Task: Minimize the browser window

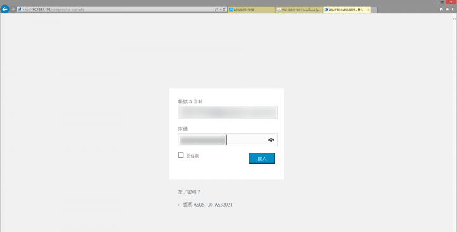Action: pyautogui.click(x=436, y=3)
